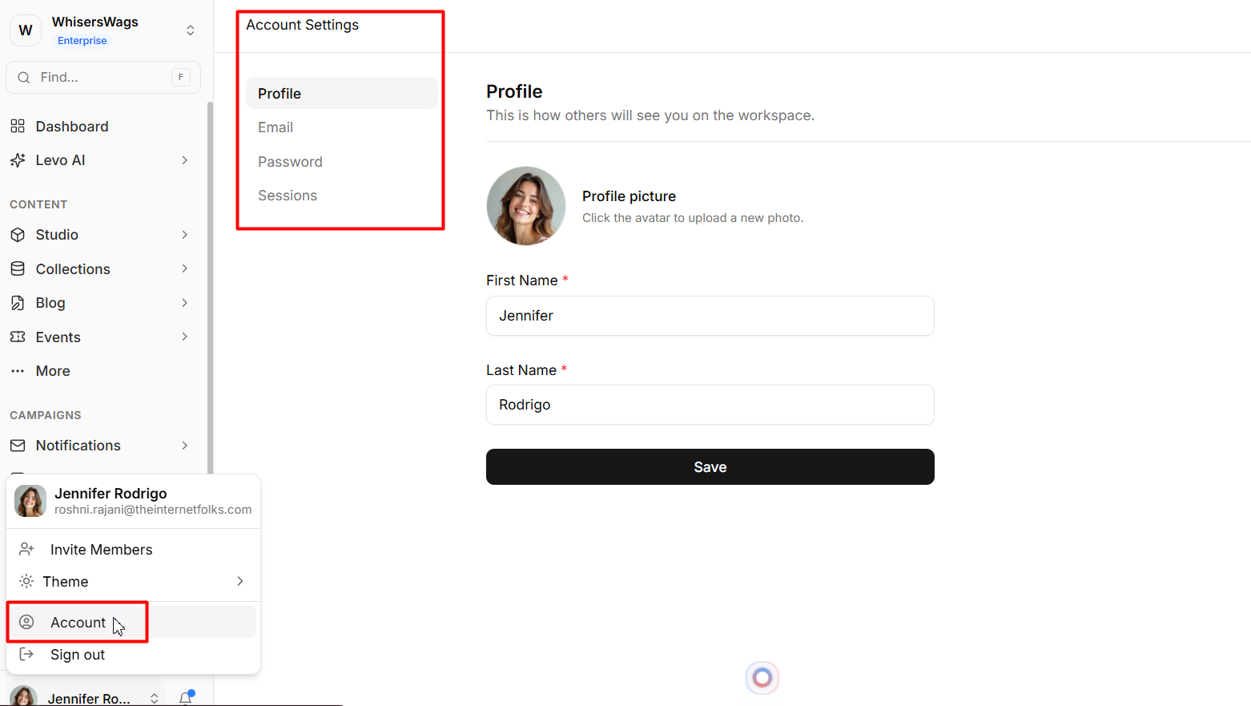The height and width of the screenshot is (706, 1251).
Task: Click the Dashboard grid icon
Action: (x=18, y=127)
